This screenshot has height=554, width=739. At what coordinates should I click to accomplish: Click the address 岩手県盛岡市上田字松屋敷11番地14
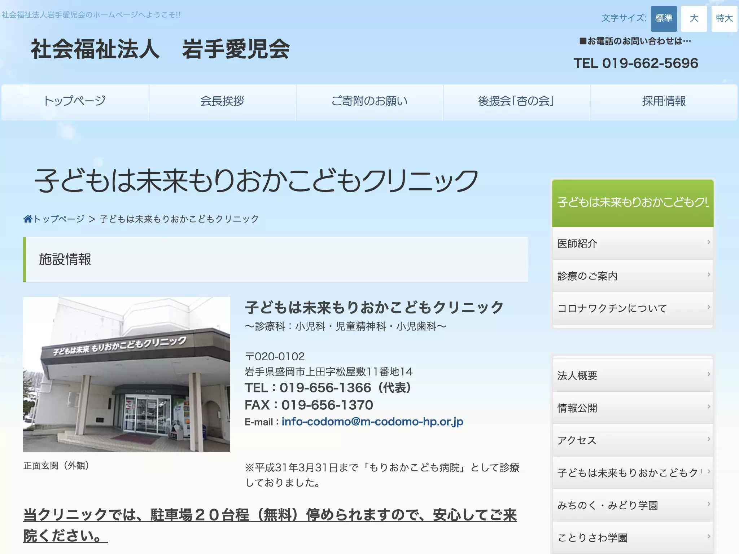coord(329,371)
